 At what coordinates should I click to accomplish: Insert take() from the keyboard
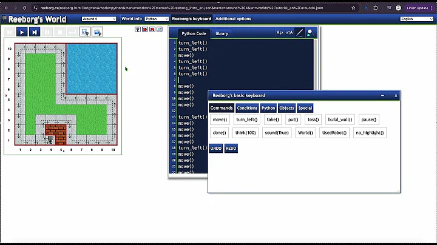(273, 119)
